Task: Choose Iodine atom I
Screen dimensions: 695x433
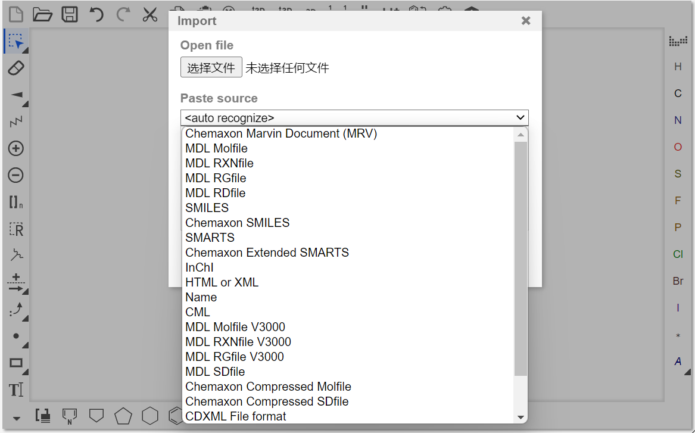Action: pos(678,308)
